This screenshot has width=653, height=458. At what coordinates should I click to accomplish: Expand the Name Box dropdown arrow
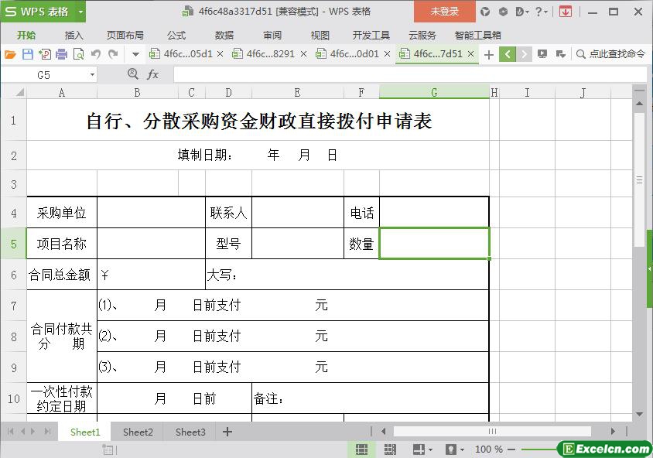tap(92, 75)
